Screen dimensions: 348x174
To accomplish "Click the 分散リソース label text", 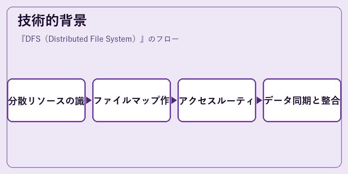I will click(x=33, y=101).
